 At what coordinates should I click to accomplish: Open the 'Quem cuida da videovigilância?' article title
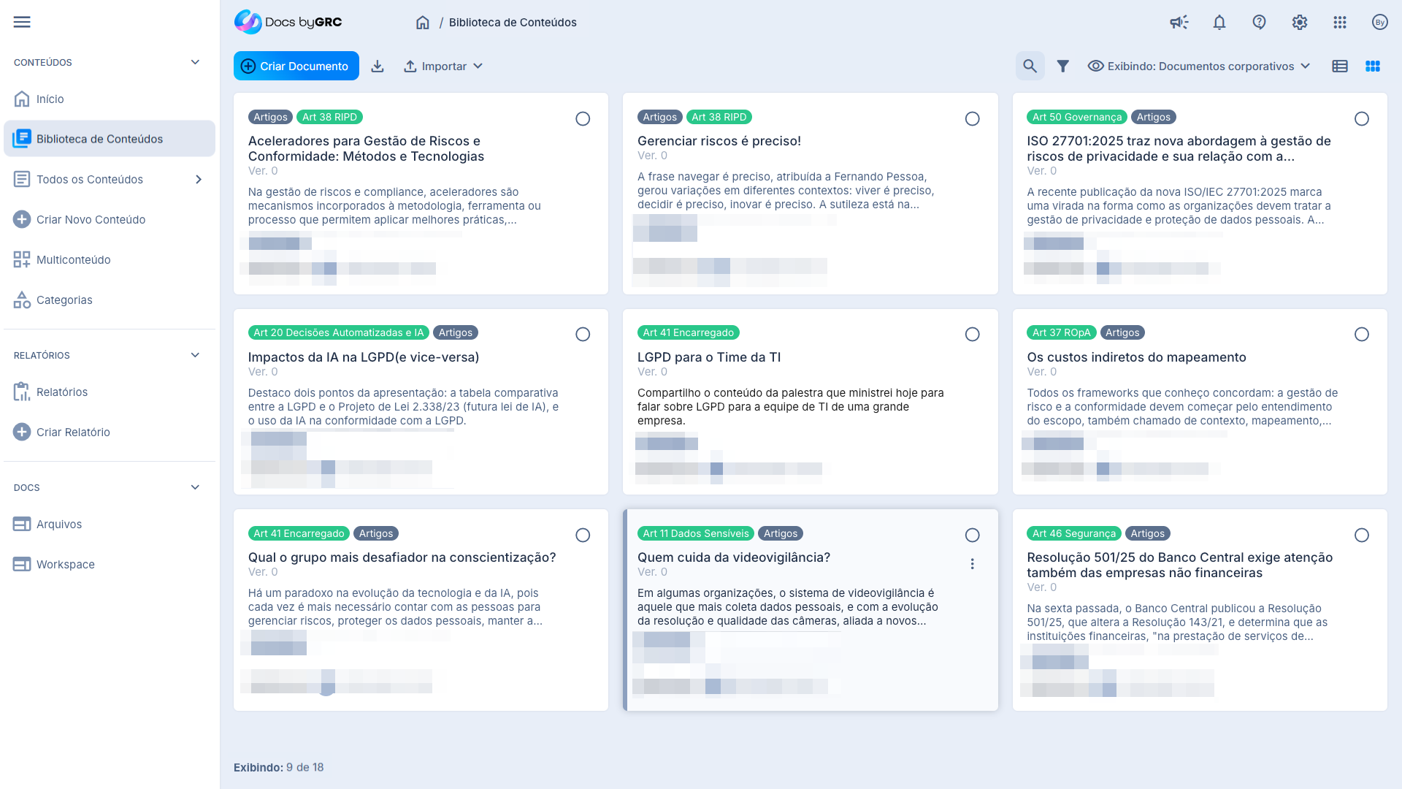tap(733, 557)
